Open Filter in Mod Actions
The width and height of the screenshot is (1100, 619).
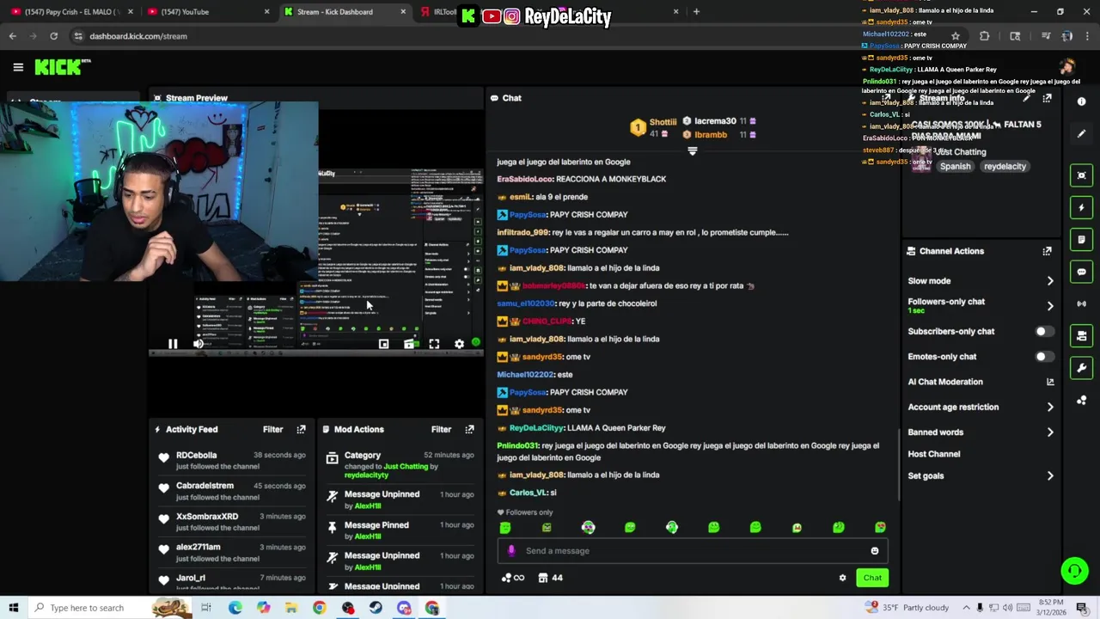(x=441, y=429)
